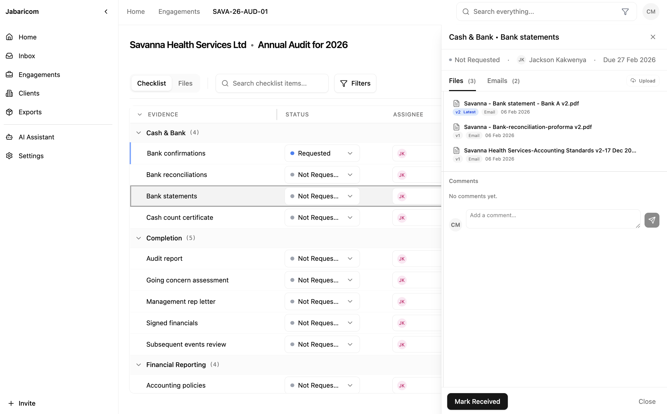Open Exports via the box icon
This screenshot has width=667, height=414.
[9, 112]
